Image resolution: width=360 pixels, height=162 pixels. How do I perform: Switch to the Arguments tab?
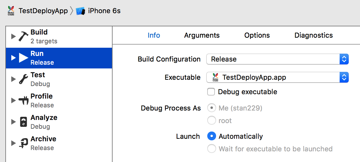tap(202, 35)
